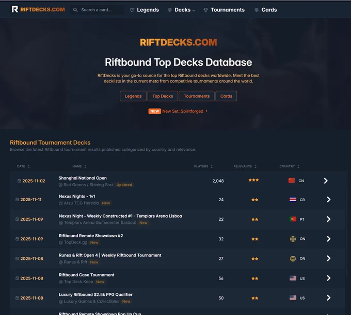Click three-star relevance in Shanghai row
Viewport: 351px width, 315px height.
253,180
